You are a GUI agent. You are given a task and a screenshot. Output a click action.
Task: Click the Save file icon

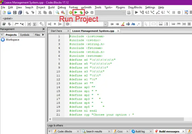click(x=15, y=12)
